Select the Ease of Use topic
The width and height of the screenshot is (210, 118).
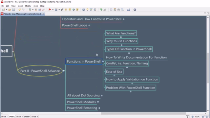pyautogui.click(x=114, y=71)
